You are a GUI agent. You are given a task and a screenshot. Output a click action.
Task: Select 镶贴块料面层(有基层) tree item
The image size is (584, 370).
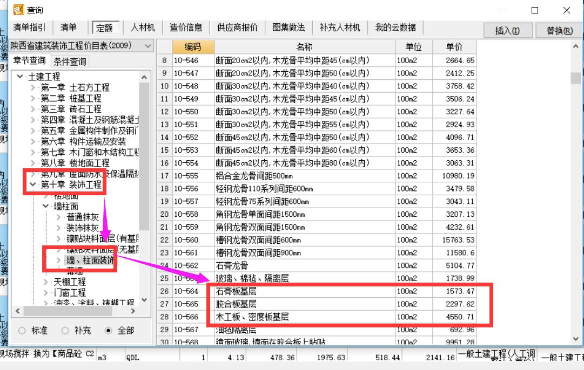(103, 239)
